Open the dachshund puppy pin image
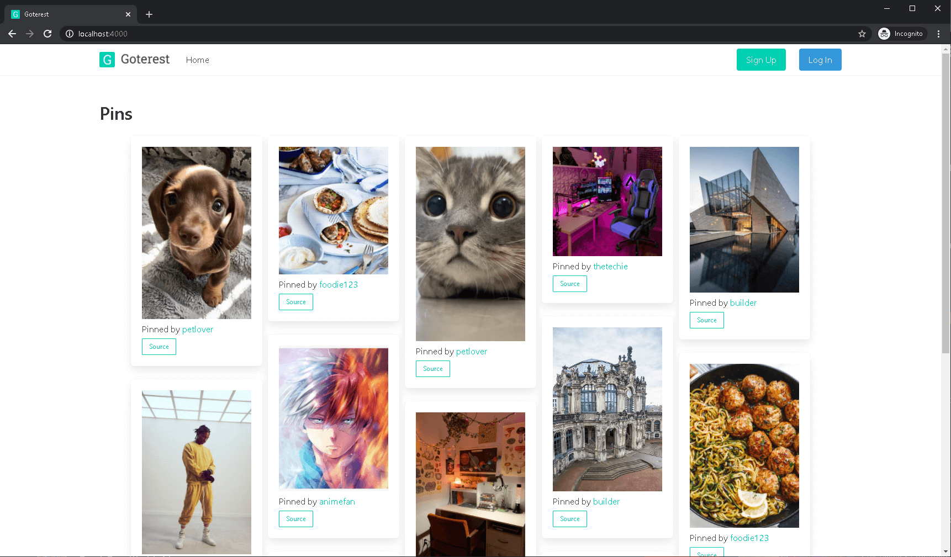 (197, 233)
